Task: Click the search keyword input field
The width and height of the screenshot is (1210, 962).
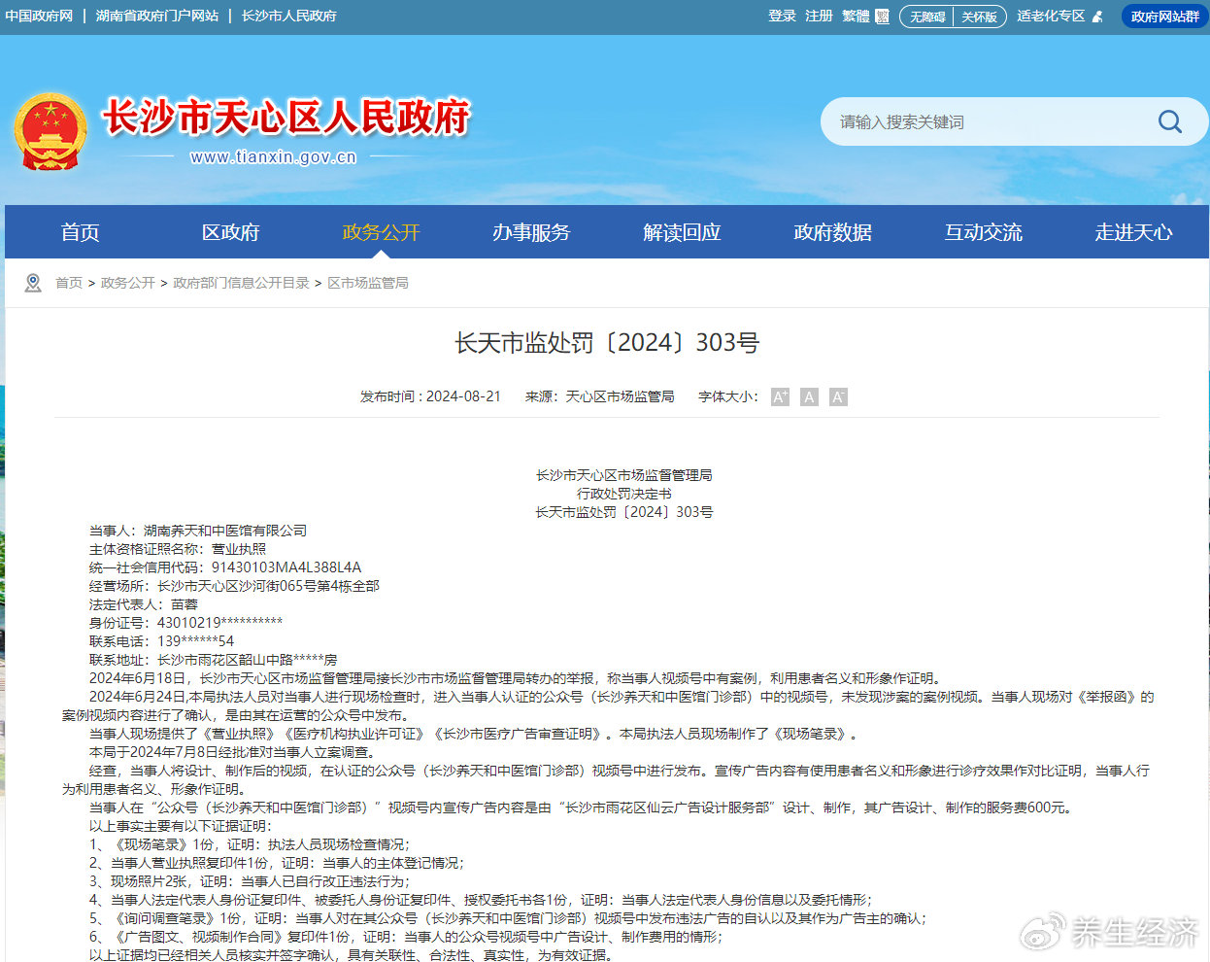Action: click(981, 121)
